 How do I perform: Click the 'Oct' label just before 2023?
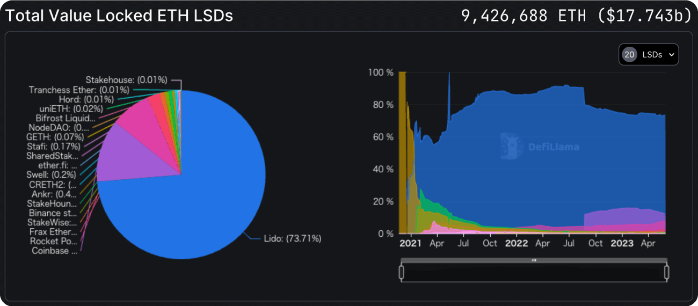(595, 243)
